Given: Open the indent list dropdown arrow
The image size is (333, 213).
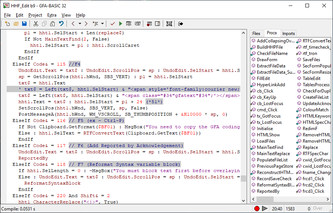Looking at the screenshot, I should pyautogui.click(x=102, y=24).
